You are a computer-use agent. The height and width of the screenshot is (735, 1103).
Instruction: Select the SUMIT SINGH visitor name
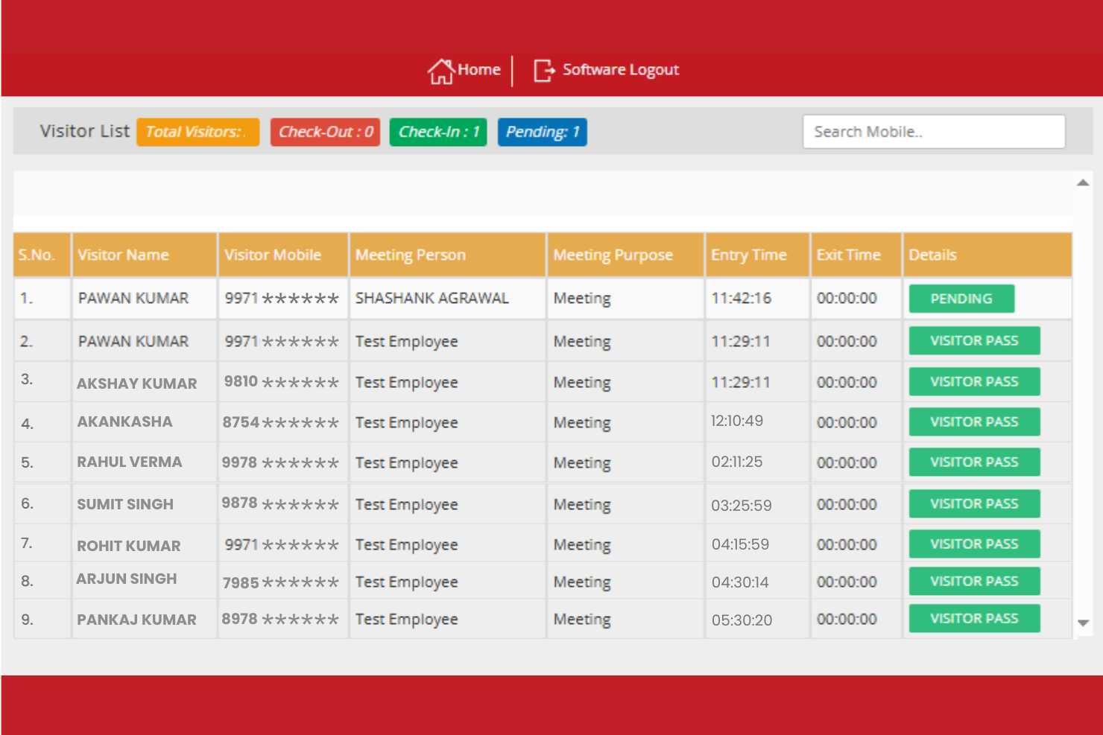click(125, 504)
